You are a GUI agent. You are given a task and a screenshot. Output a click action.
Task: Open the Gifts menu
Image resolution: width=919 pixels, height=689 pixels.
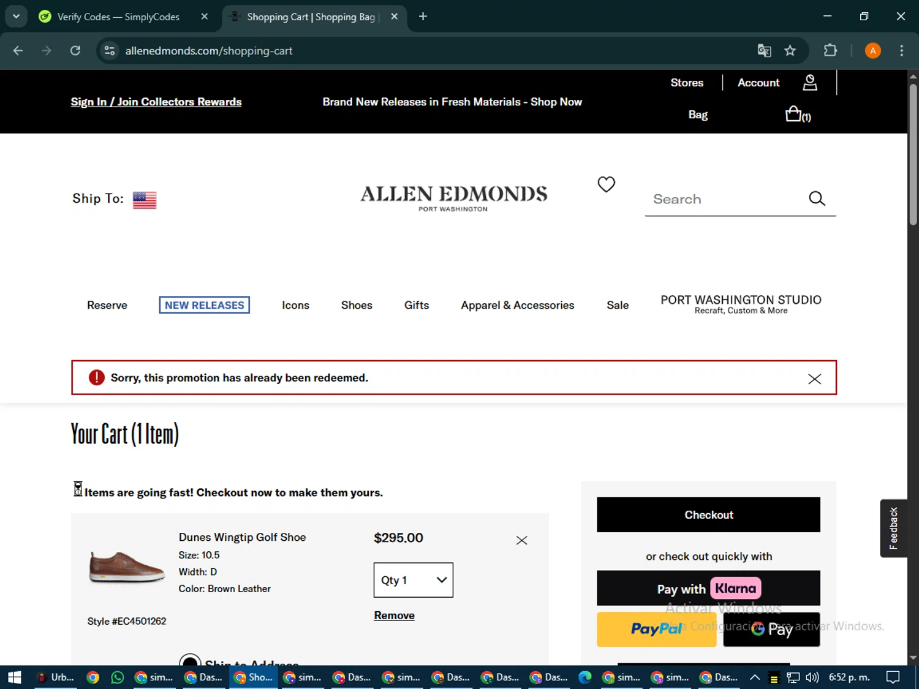[417, 305]
